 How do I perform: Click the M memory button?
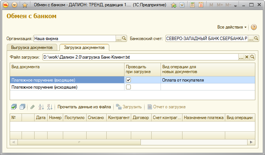pos(211,5)
